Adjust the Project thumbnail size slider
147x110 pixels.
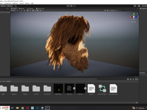(x=137, y=103)
